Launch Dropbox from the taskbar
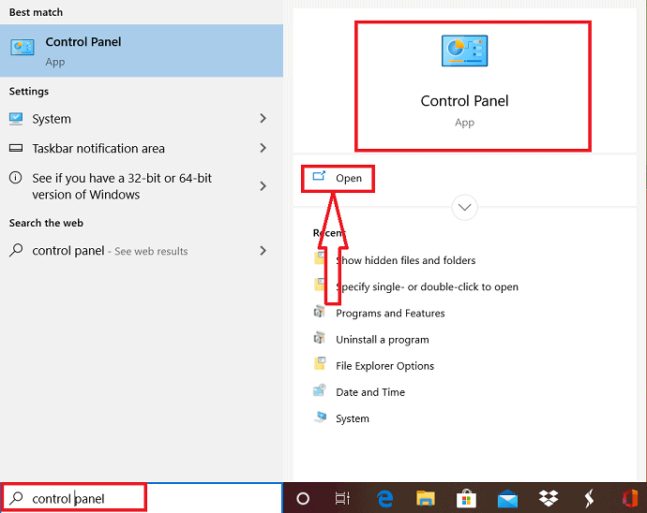This screenshot has height=513, width=647. pos(549,499)
